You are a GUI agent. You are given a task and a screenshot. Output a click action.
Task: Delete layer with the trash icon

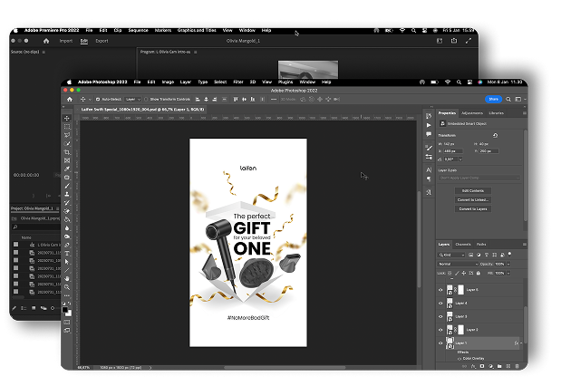click(517, 366)
